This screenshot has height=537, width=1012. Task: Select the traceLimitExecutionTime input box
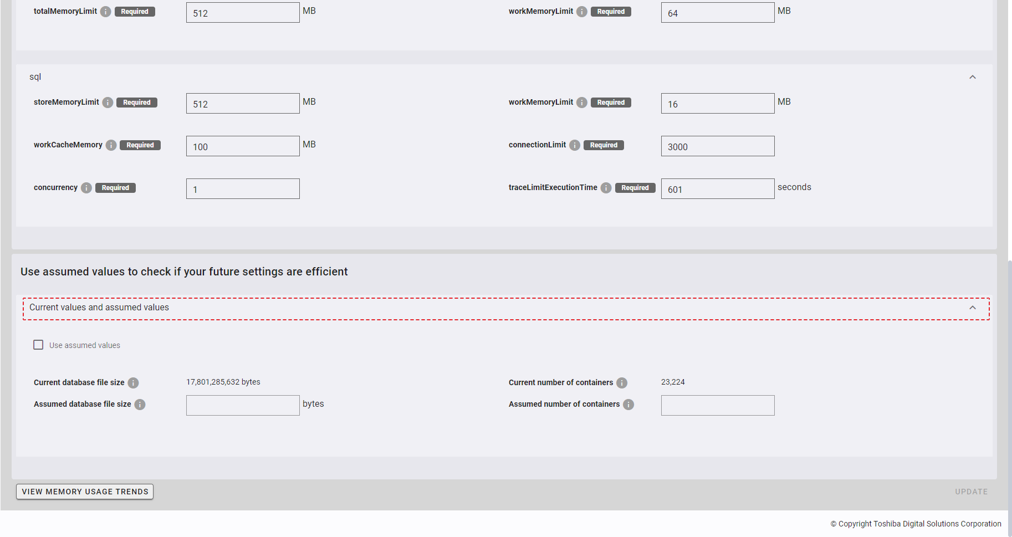coord(717,189)
